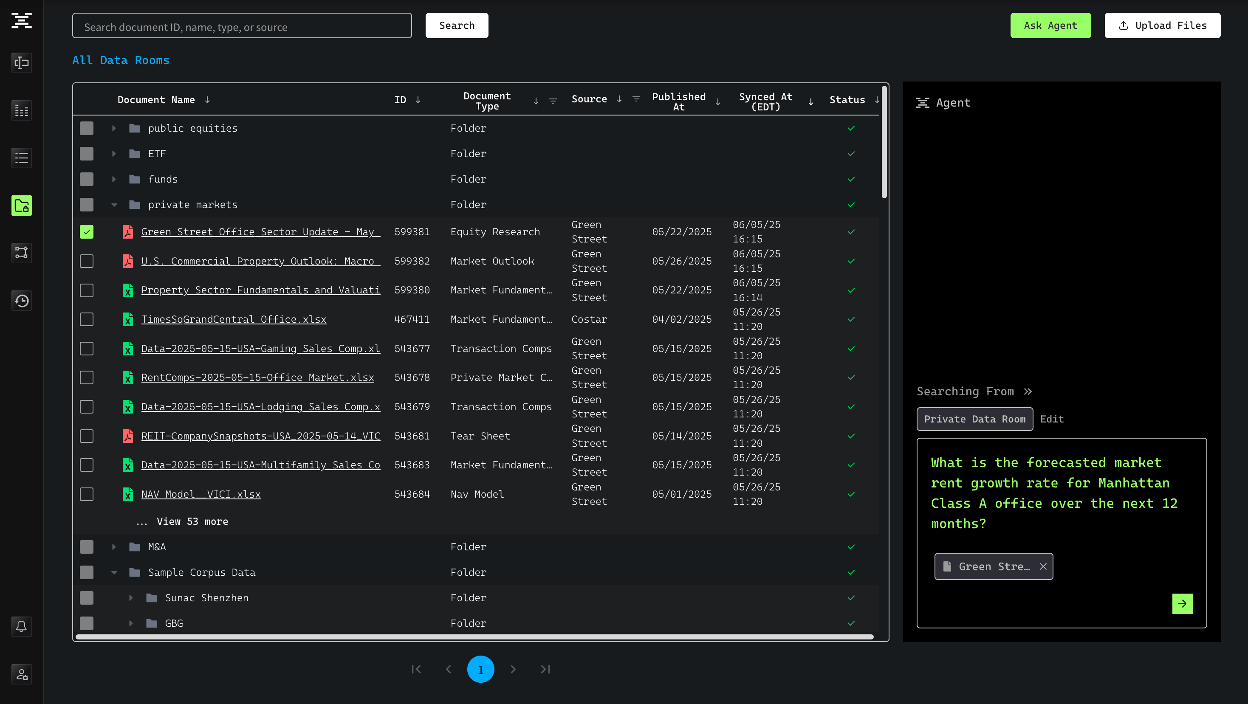Check the TimesSqGrandCentral_Office.xlsx checkbox
This screenshot has height=704, width=1248.
(x=87, y=320)
